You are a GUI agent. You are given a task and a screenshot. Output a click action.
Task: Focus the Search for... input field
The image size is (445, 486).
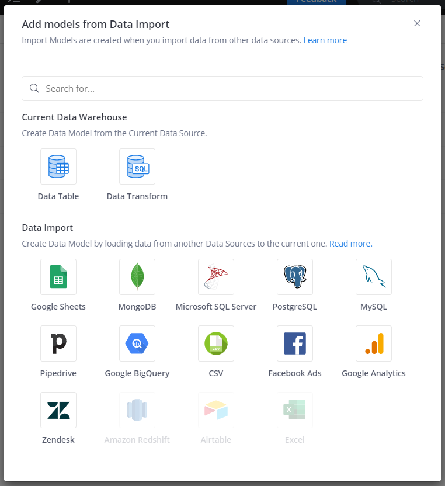[222, 88]
